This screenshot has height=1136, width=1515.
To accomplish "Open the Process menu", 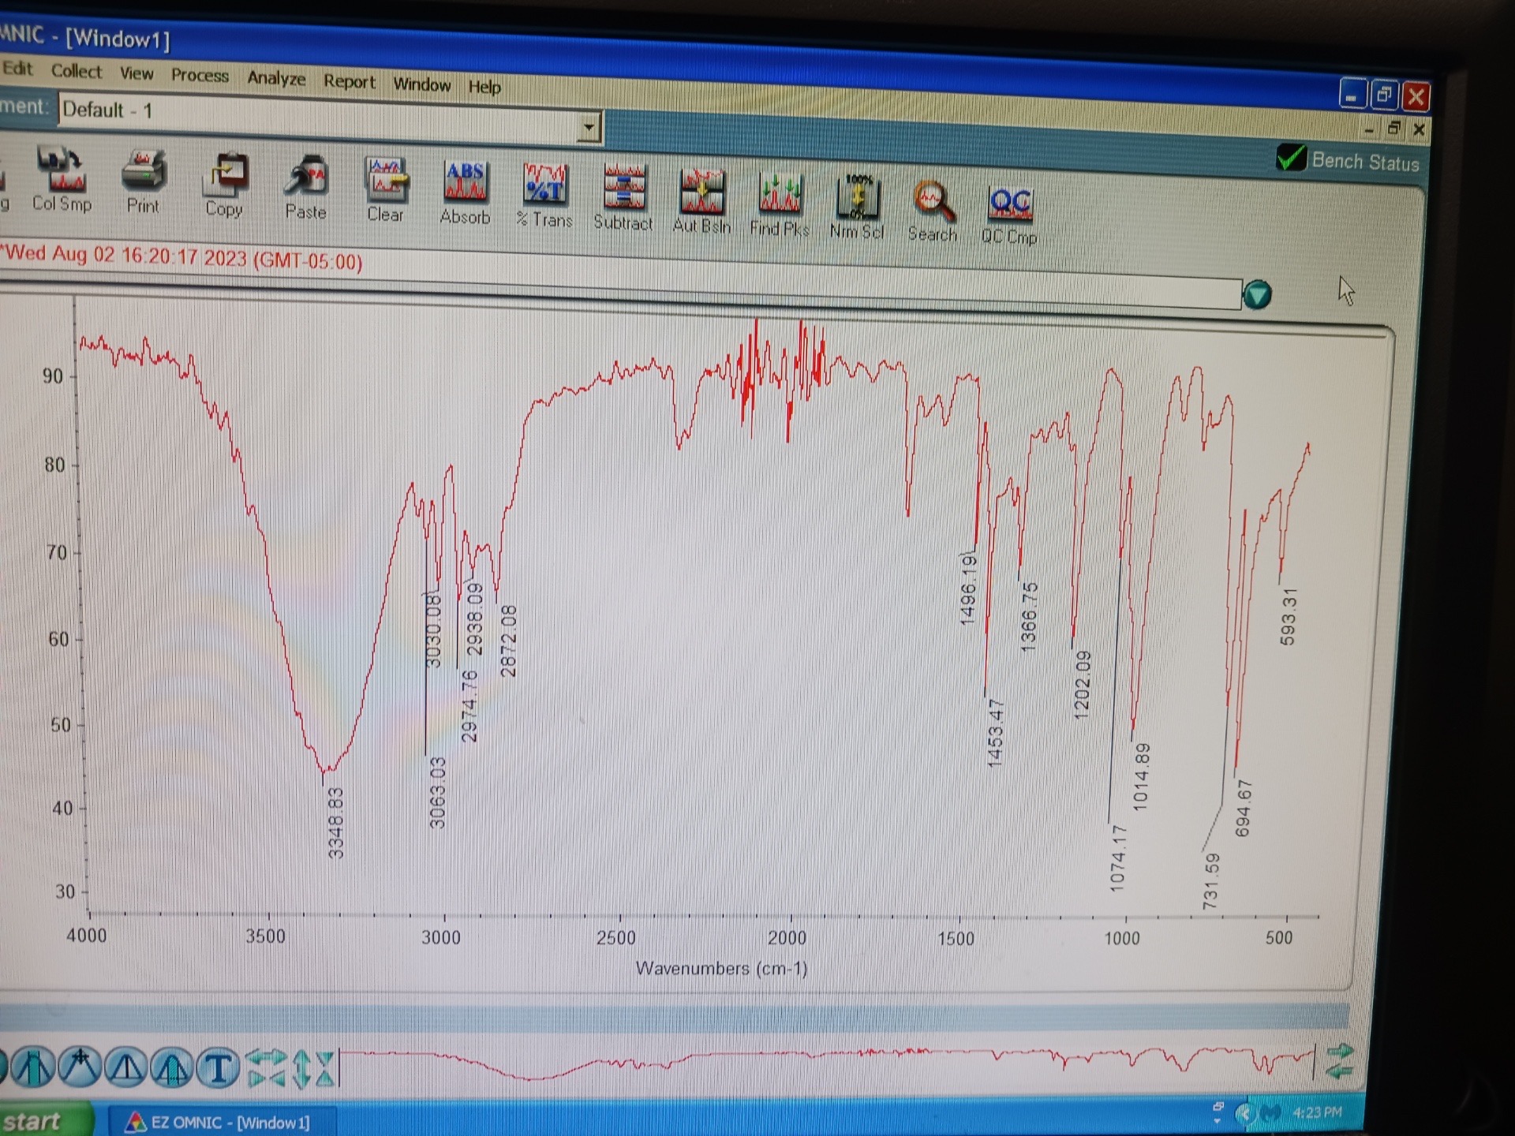I will pos(199,76).
